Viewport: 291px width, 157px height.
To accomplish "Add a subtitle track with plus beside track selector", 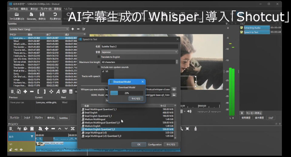I will coord(73,29).
